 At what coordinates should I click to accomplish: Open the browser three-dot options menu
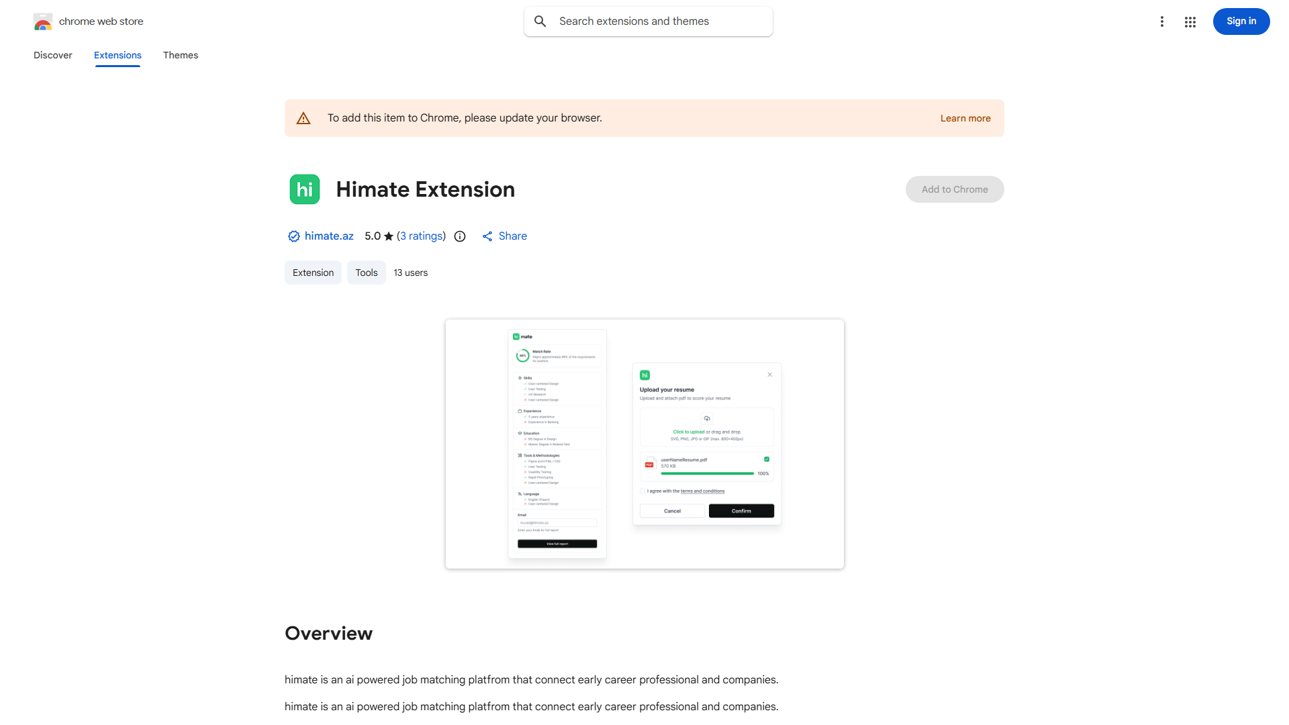[x=1162, y=21]
